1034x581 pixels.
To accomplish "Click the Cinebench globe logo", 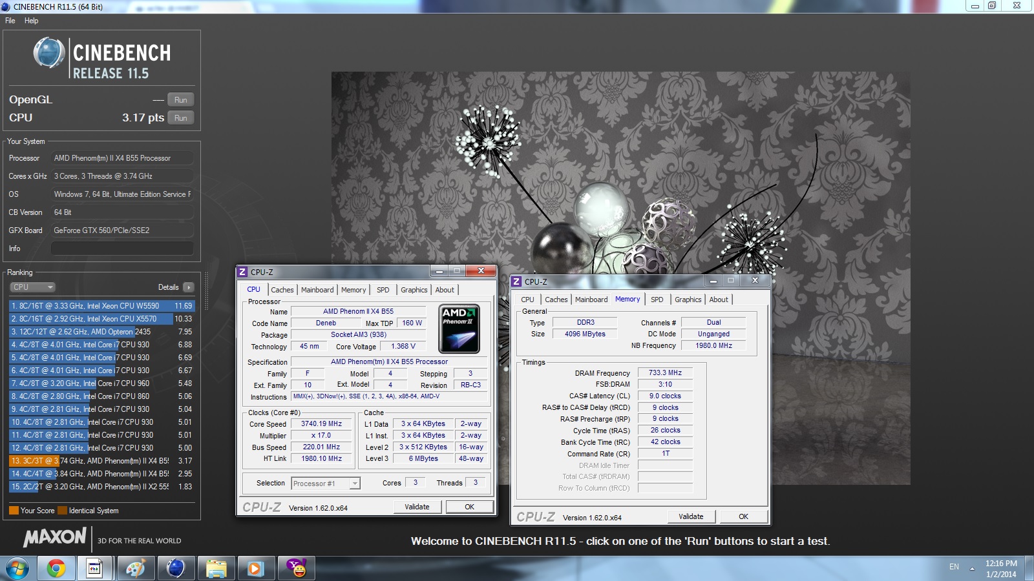I will click(x=49, y=53).
